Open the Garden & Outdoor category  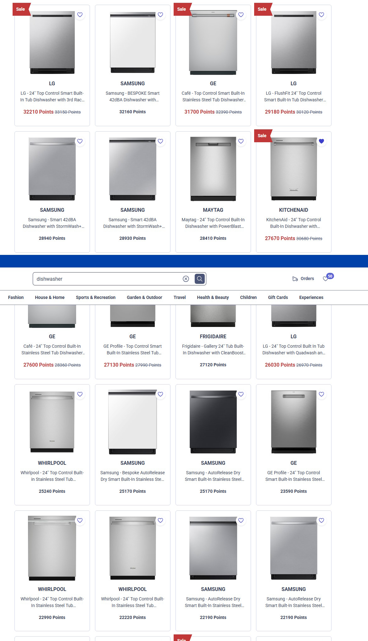click(144, 297)
